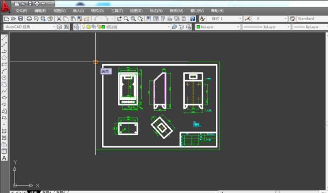Expand the layer list dropdown

(x=169, y=27)
